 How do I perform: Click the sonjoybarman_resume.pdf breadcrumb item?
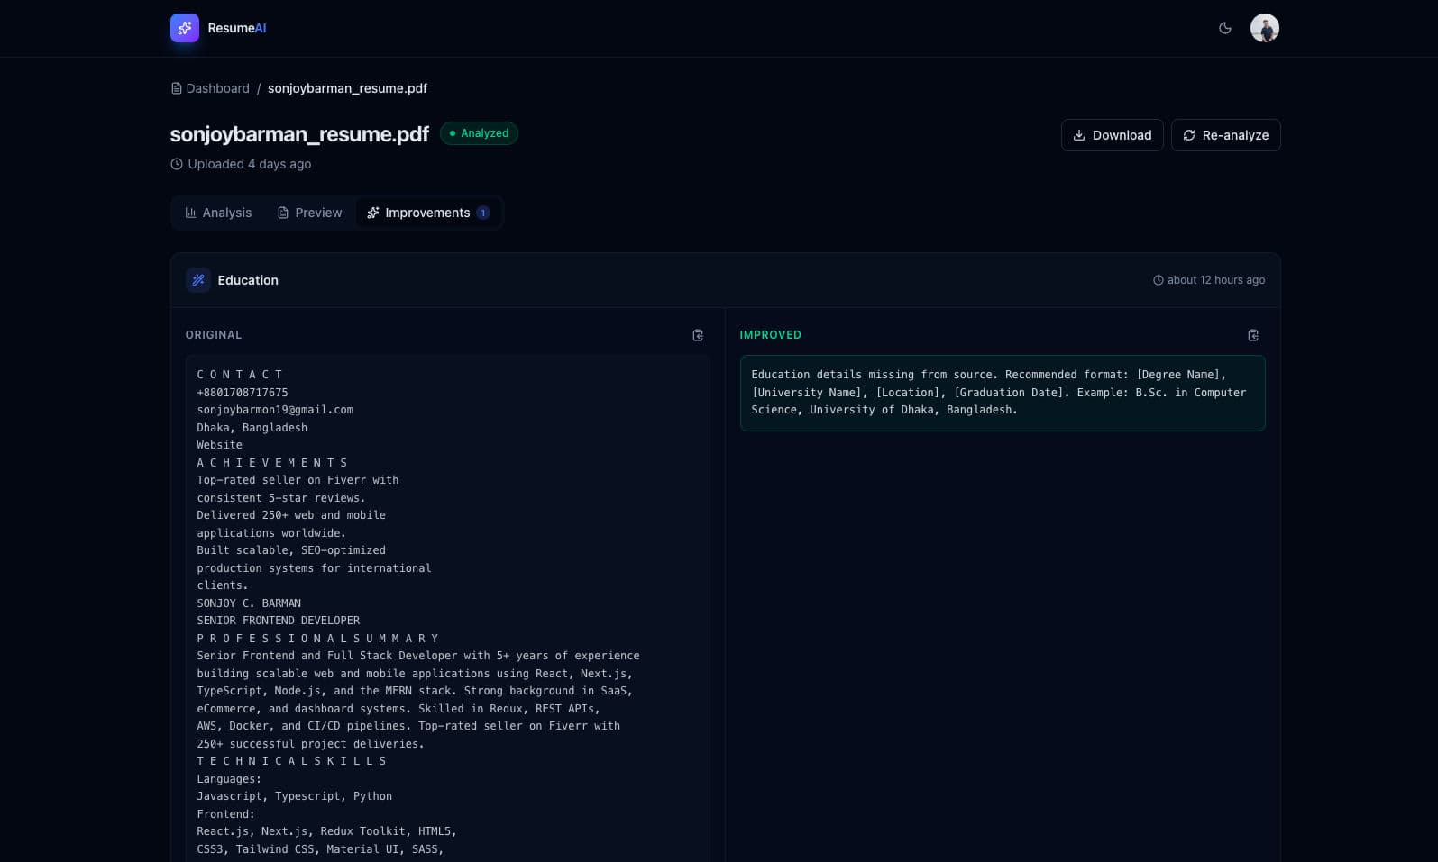pos(347,88)
